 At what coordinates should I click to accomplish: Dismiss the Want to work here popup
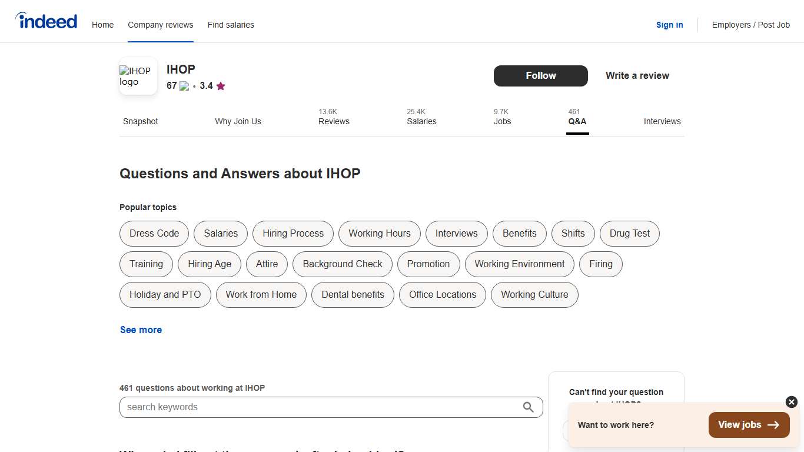pyautogui.click(x=790, y=402)
